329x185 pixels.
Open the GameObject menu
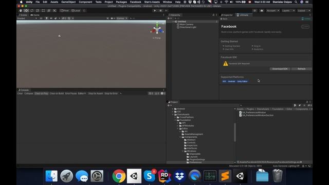click(68, 2)
